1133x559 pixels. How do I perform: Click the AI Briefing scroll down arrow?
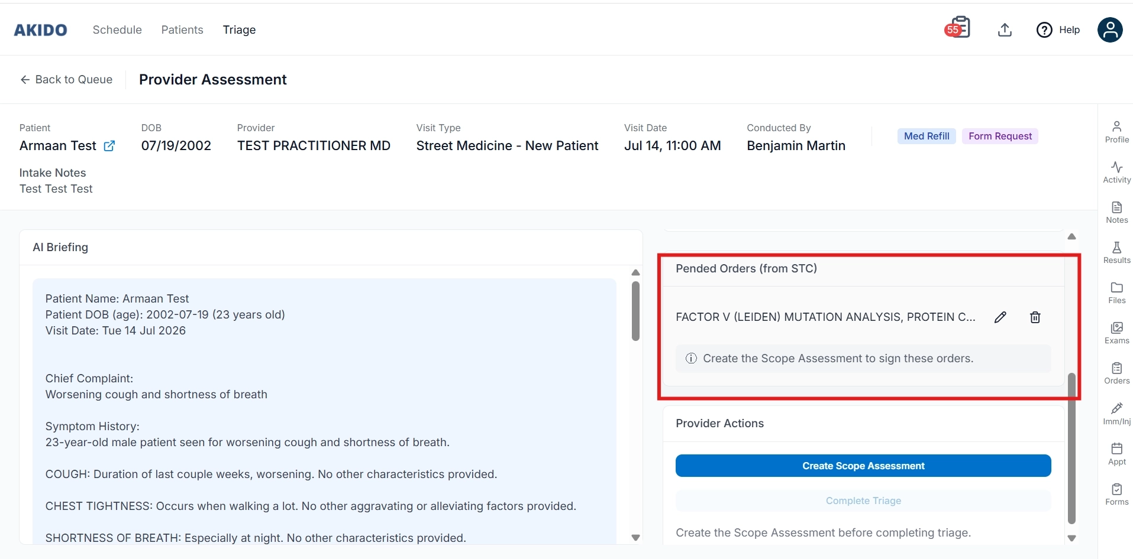[635, 538]
